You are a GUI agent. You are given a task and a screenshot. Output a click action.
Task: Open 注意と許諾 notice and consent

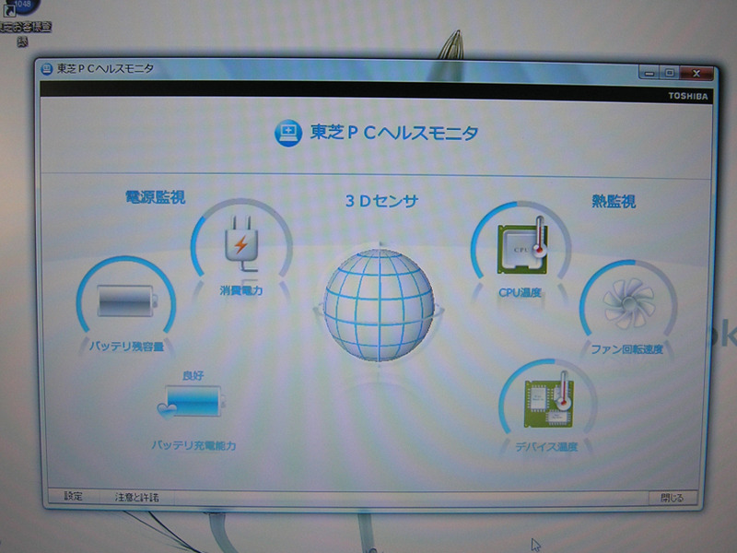(x=136, y=497)
